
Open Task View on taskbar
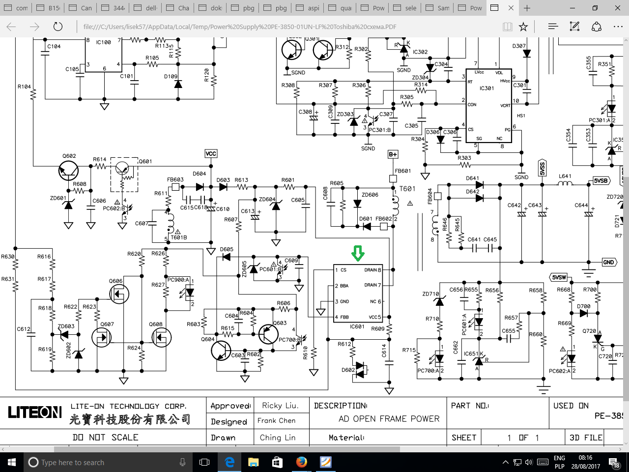pyautogui.click(x=204, y=462)
